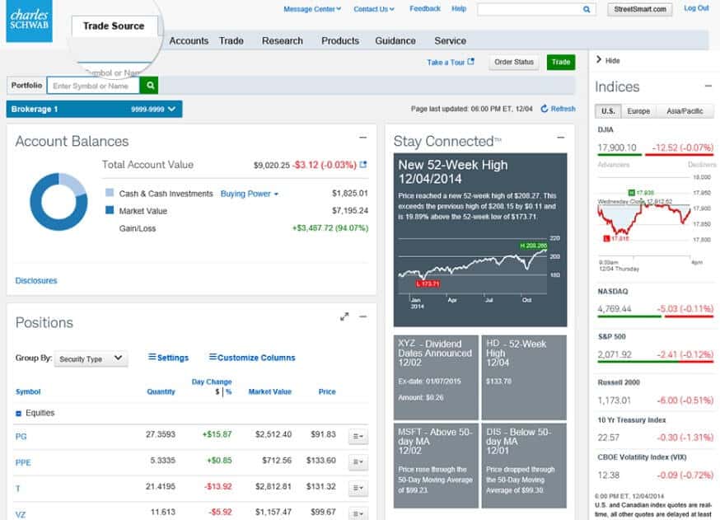Sort positions by Market Value column
This screenshot has height=520, width=720.
270,391
